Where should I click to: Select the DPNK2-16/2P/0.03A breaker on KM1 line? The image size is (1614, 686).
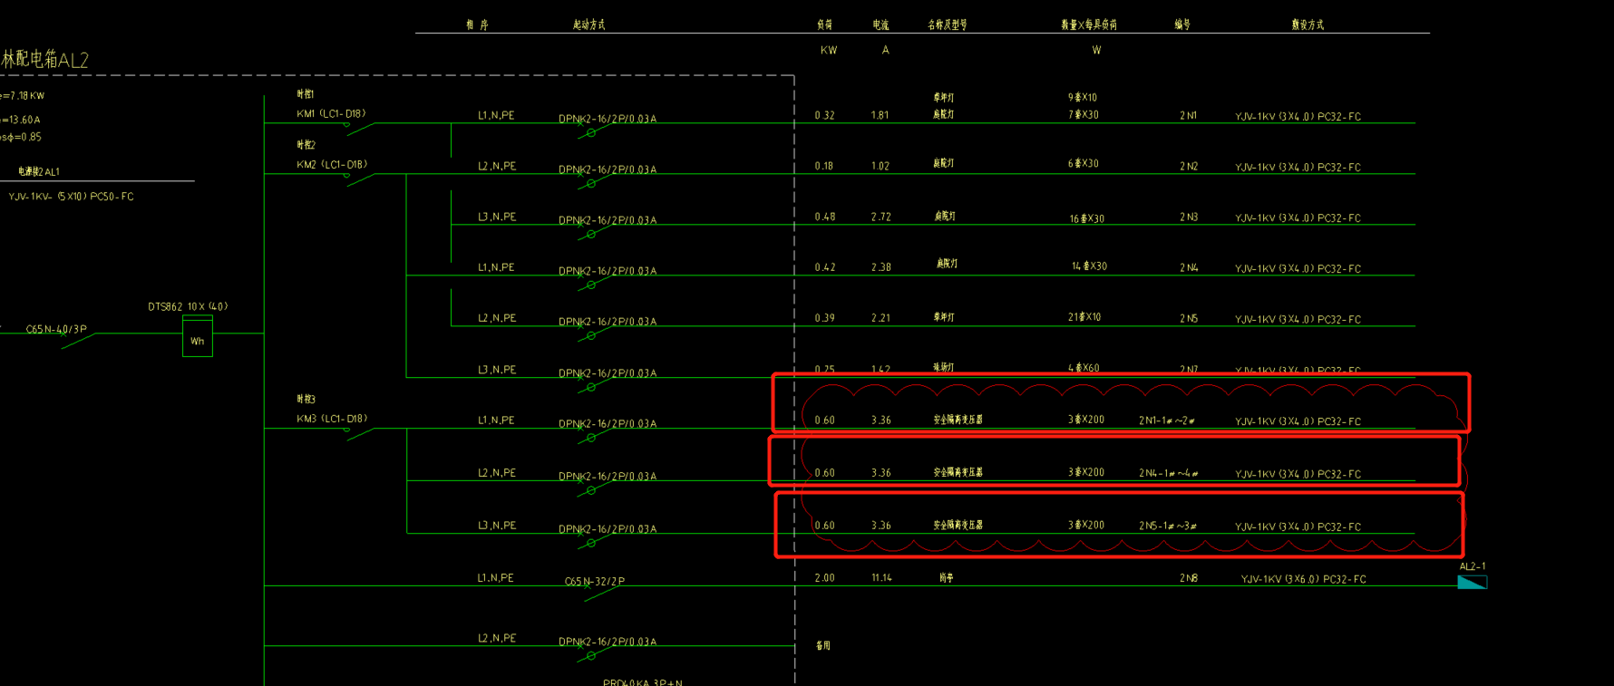608,118
